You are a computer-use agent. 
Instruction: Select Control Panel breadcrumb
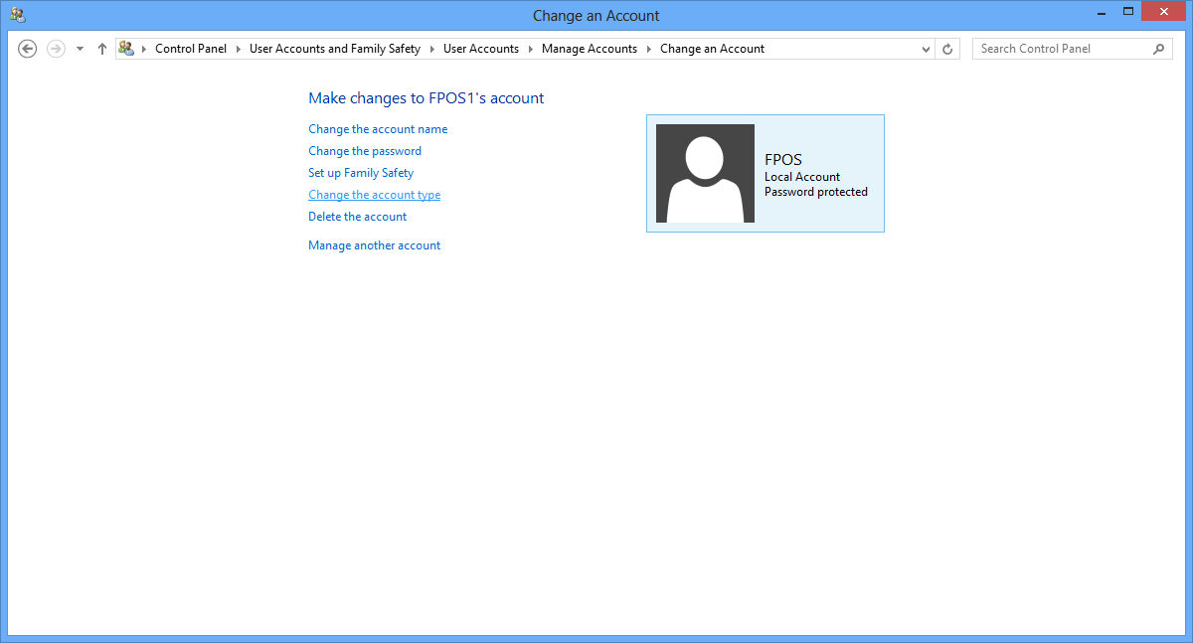[191, 49]
